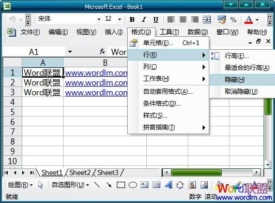Insert WordArt from drawing toolbar
Viewport: 275px width, 203px height.
click(169, 185)
